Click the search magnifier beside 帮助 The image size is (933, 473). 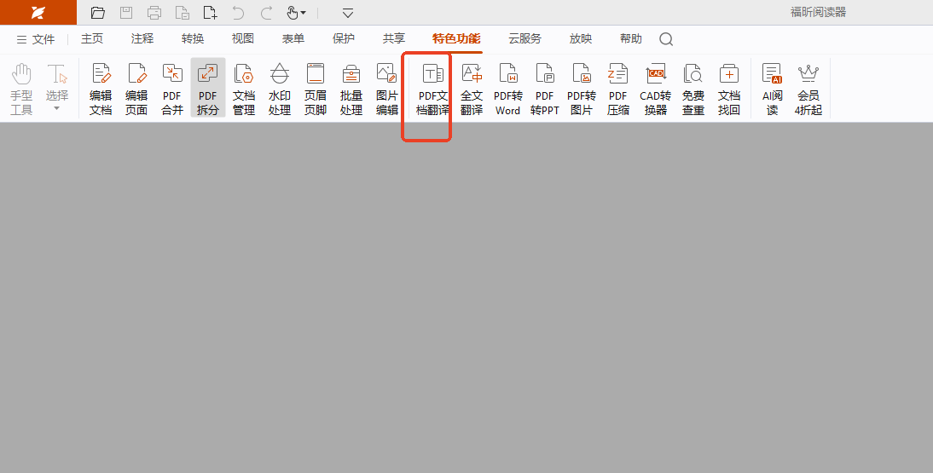(666, 39)
